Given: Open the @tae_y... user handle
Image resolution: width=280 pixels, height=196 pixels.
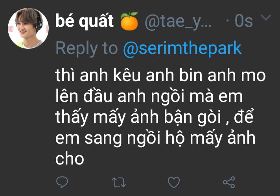Looking at the screenshot, I should point(178,22).
